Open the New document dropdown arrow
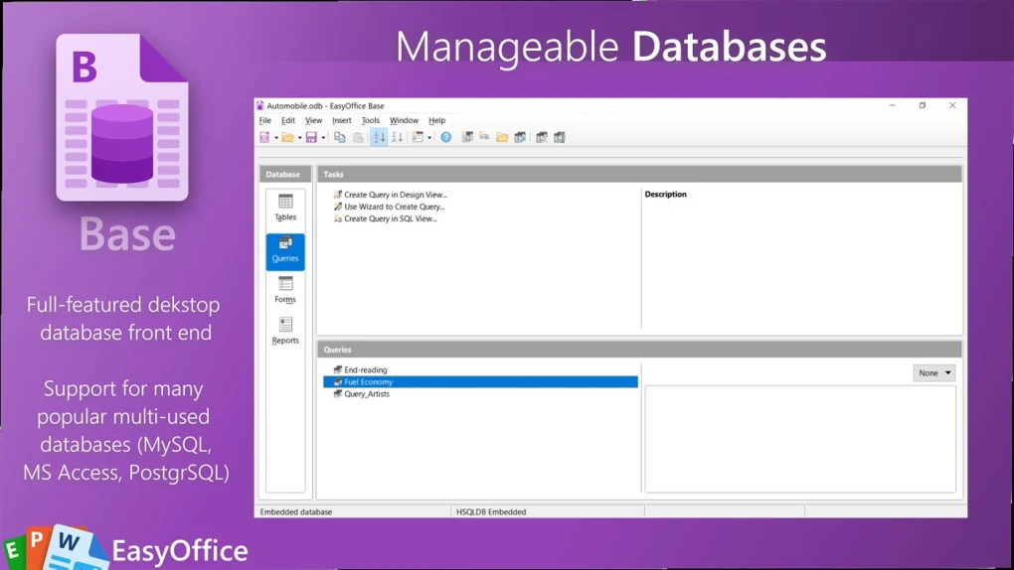 click(276, 138)
